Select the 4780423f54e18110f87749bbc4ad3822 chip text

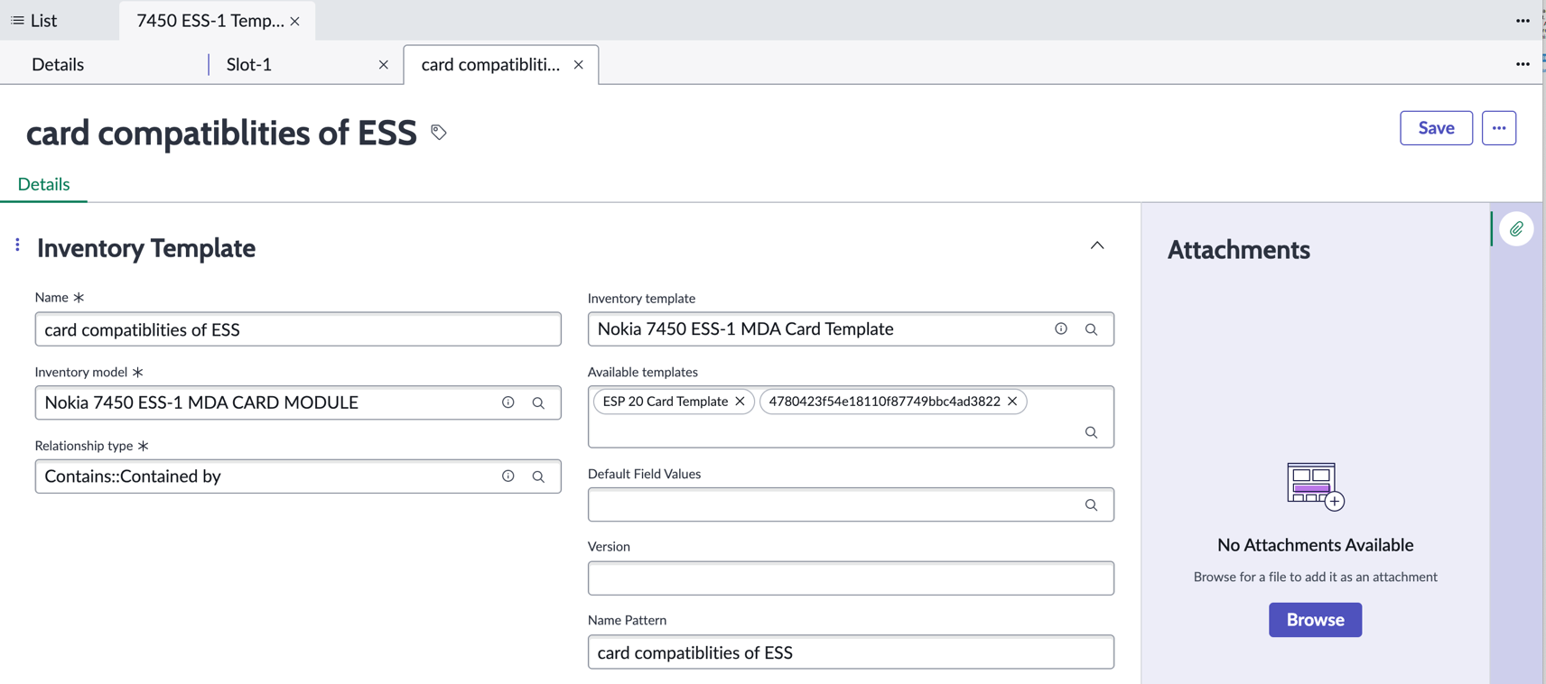pyautogui.click(x=884, y=402)
